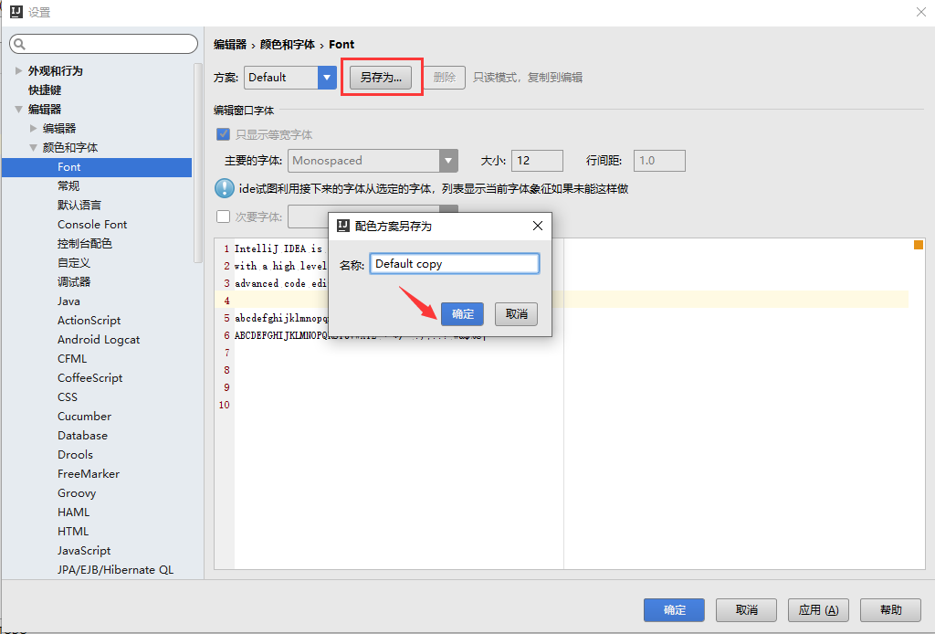Expand the 外观和行为 tree node
Viewport: 935px width, 634px height.
tap(18, 70)
